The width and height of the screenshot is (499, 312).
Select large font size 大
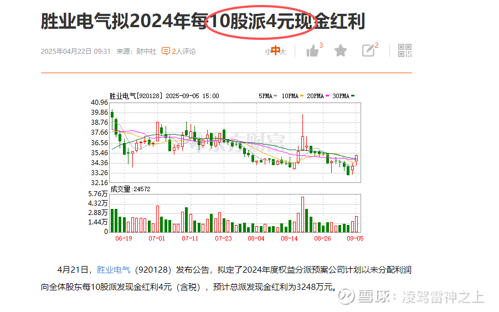[283, 52]
